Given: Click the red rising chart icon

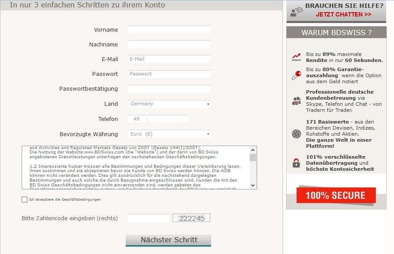Looking at the screenshot, I should pos(296,57).
